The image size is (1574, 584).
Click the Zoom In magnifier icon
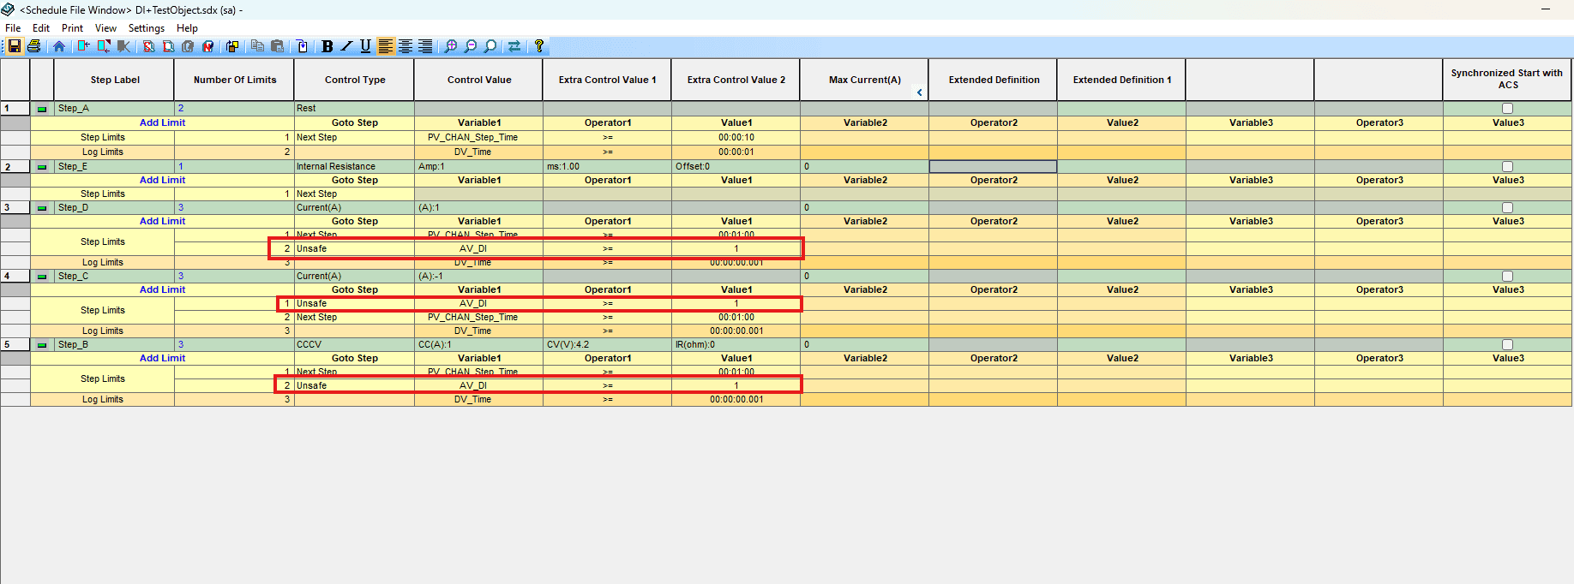[x=450, y=46]
